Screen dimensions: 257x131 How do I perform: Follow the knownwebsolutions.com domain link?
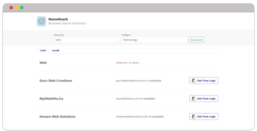(x=132, y=117)
